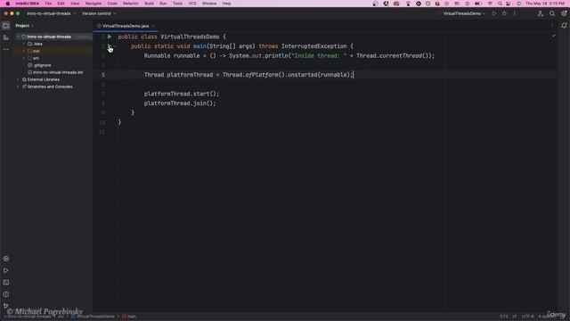Open Code With Me user icon
This screenshot has height=321, width=570.
click(541, 13)
